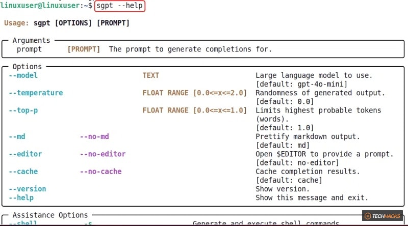Click 'FLOAT RANGE [0.0<=x<=1.0]' text
The height and width of the screenshot is (226, 408).
[194, 110]
